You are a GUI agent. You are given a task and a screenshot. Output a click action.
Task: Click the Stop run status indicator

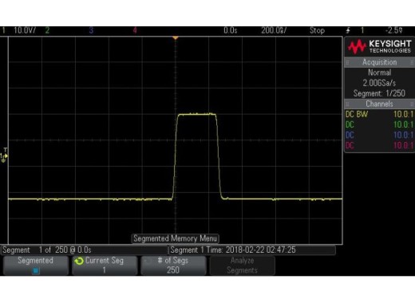[x=317, y=30]
